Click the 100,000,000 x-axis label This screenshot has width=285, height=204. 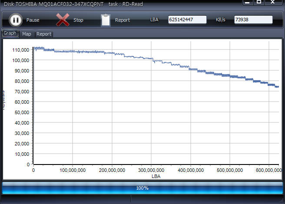pyautogui.click(x=73, y=170)
